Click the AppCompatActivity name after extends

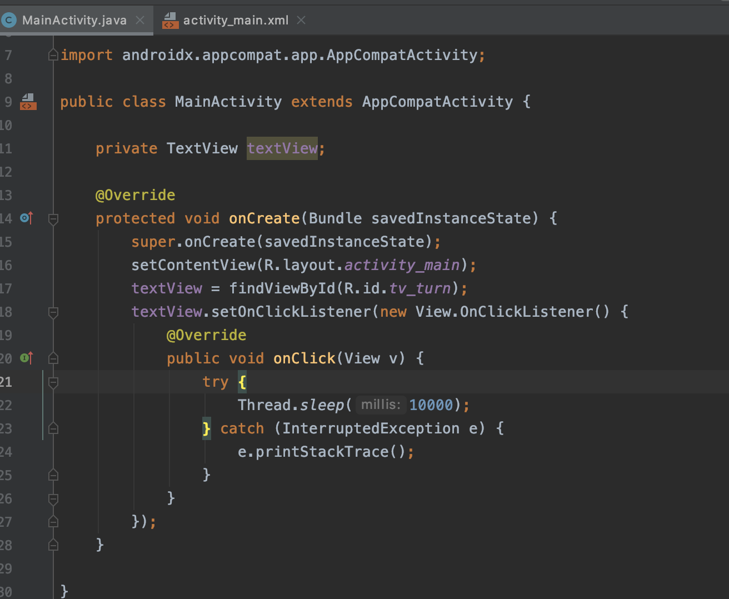pyautogui.click(x=437, y=102)
